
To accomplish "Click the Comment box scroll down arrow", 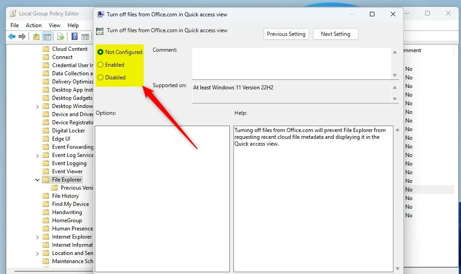I will (x=395, y=75).
